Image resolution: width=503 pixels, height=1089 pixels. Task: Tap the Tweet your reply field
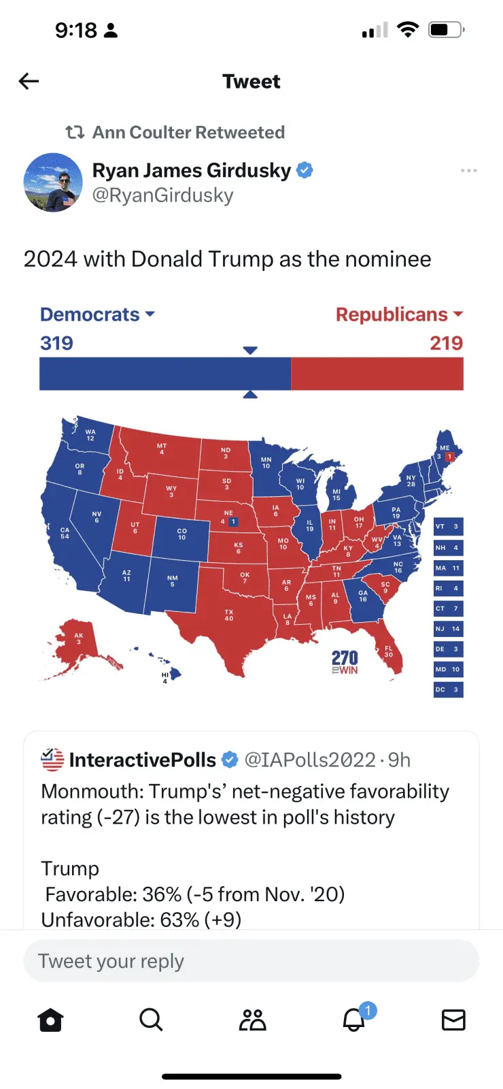point(252,961)
